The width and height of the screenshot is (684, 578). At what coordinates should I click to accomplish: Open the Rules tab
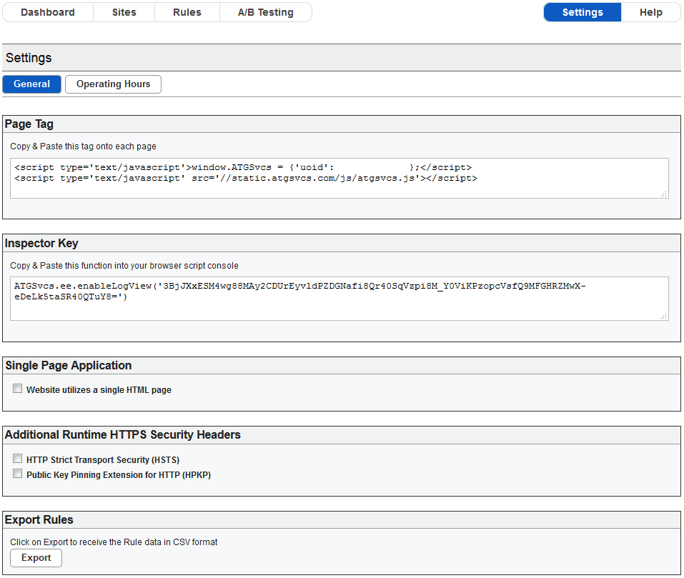click(x=187, y=12)
